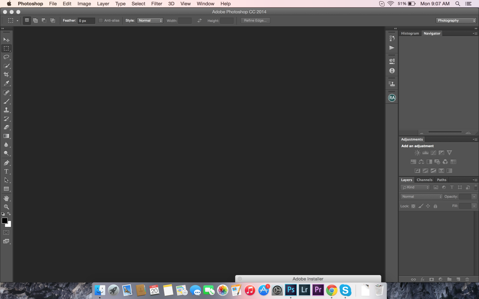This screenshot has height=299, width=479.
Task: Open the Filter menu
Action: [157, 4]
